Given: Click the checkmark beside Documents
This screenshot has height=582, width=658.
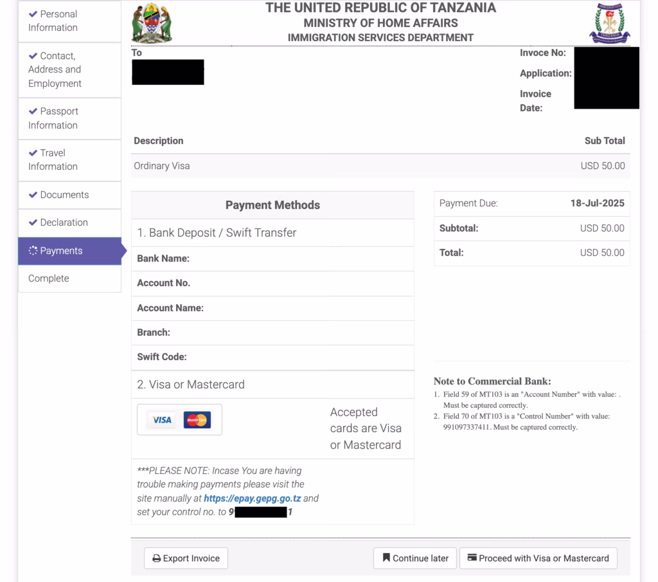Looking at the screenshot, I should coord(33,195).
